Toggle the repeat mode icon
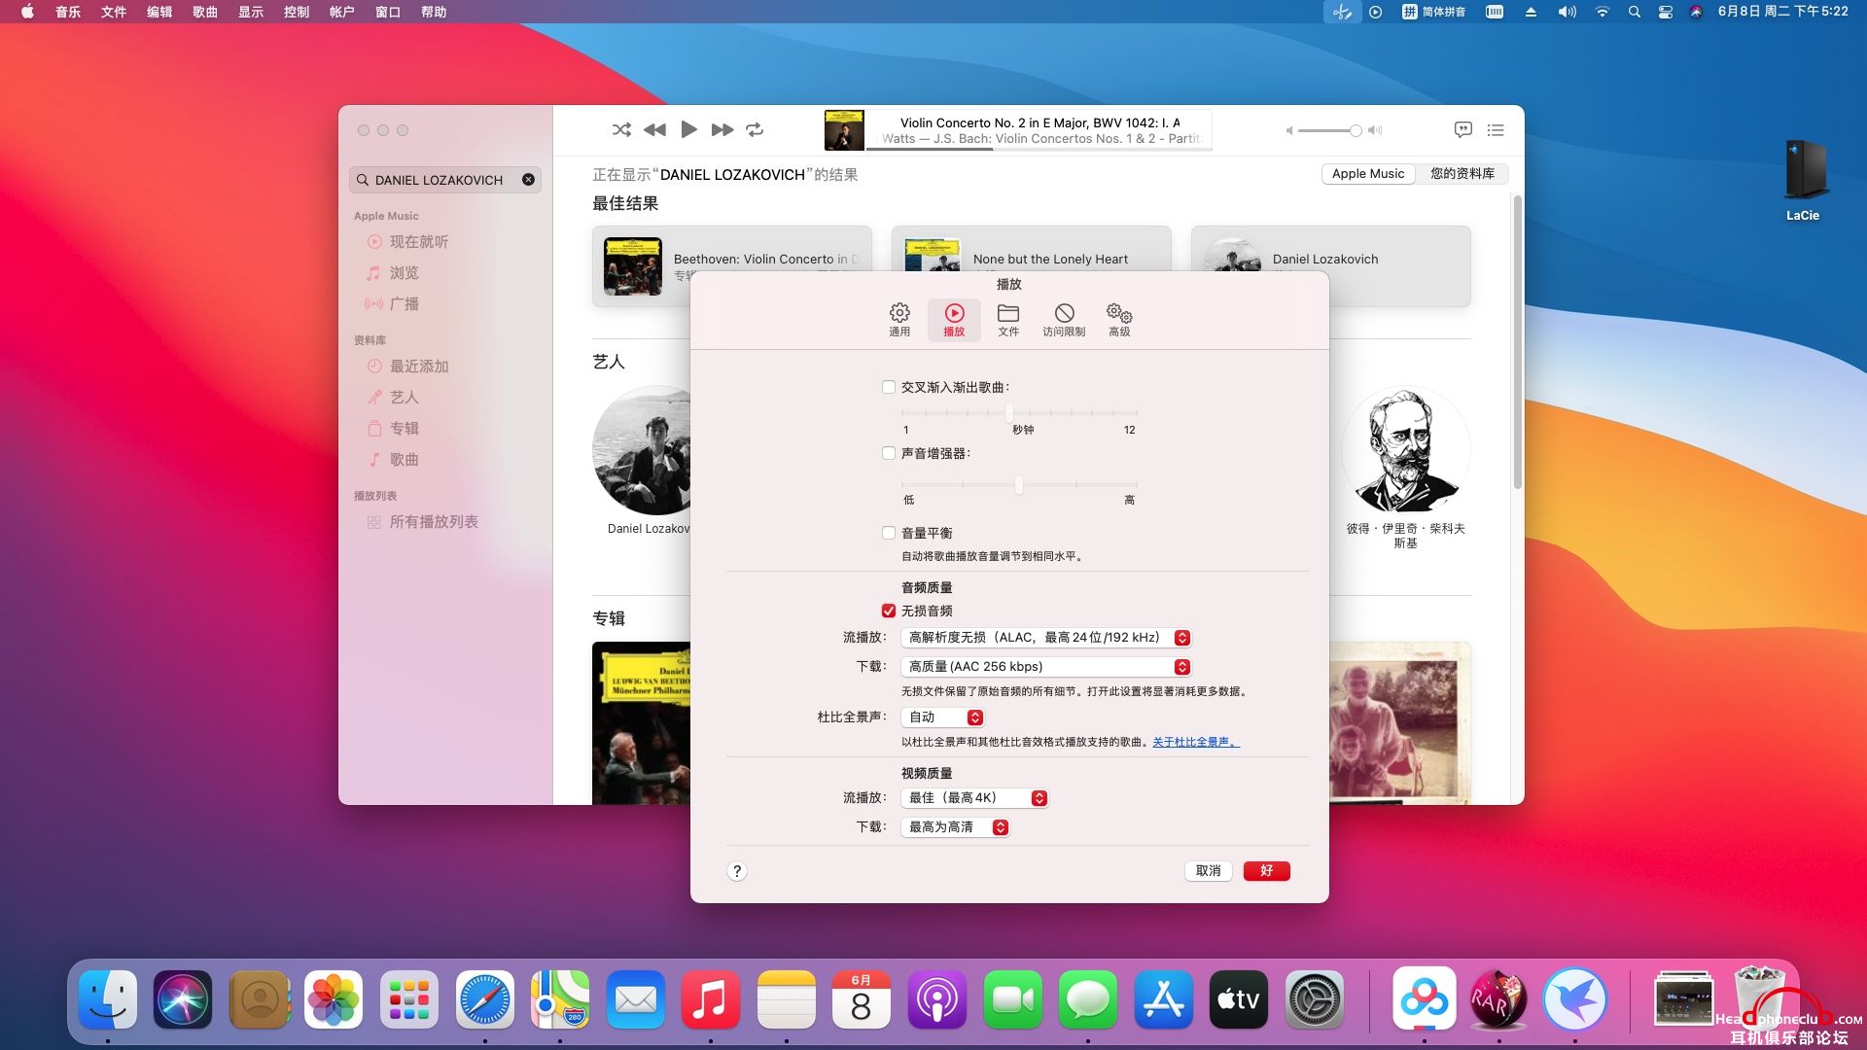Image resolution: width=1867 pixels, height=1050 pixels. (755, 129)
